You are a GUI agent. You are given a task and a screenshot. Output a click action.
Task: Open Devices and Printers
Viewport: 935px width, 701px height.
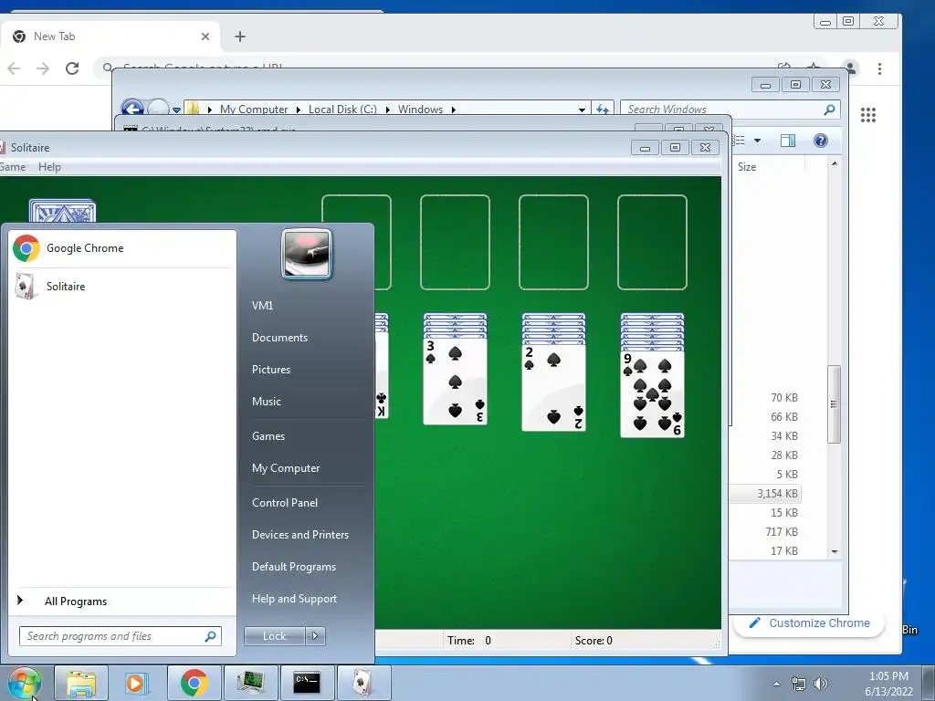click(299, 535)
